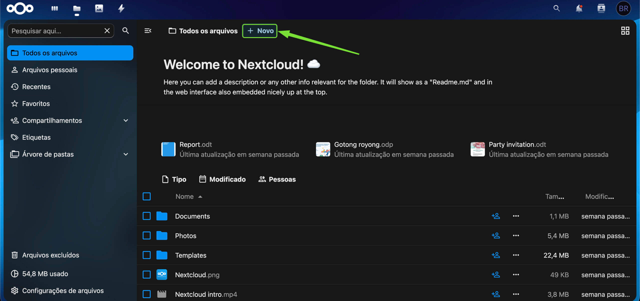Open the BR user avatar menu

tap(623, 8)
